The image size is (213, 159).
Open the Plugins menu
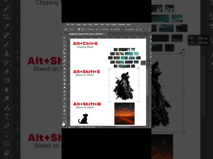114,25
